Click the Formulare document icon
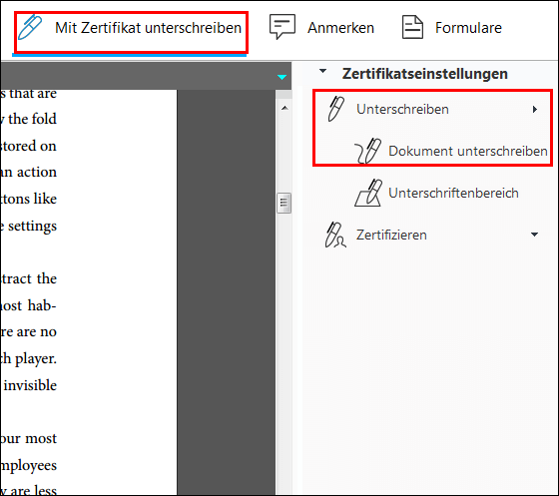The image size is (559, 496). [x=412, y=27]
